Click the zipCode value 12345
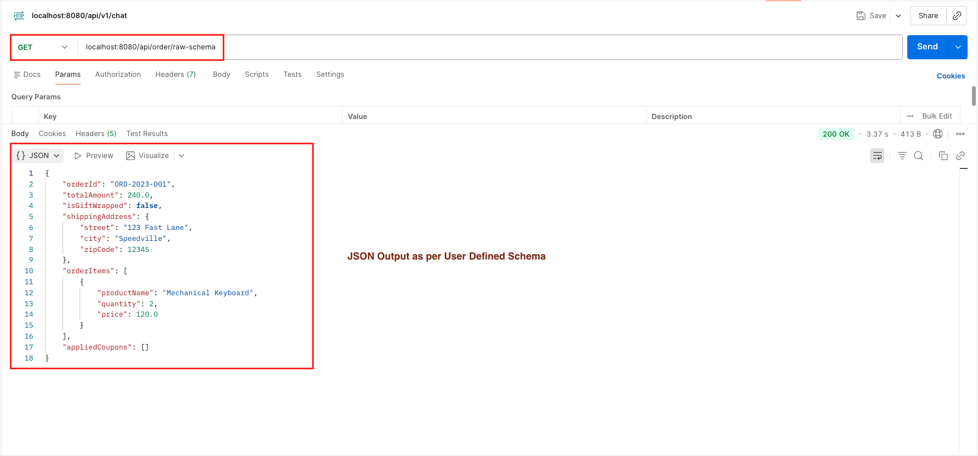 (x=138, y=250)
